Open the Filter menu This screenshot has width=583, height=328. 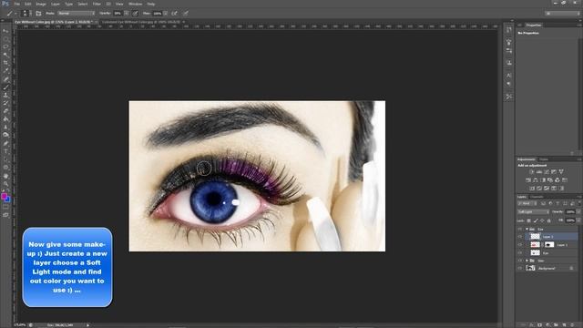(97, 4)
